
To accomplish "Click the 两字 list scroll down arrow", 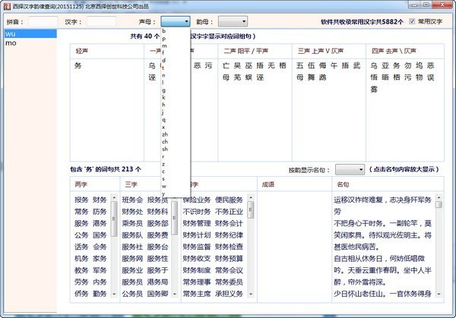I will pyautogui.click(x=114, y=294).
